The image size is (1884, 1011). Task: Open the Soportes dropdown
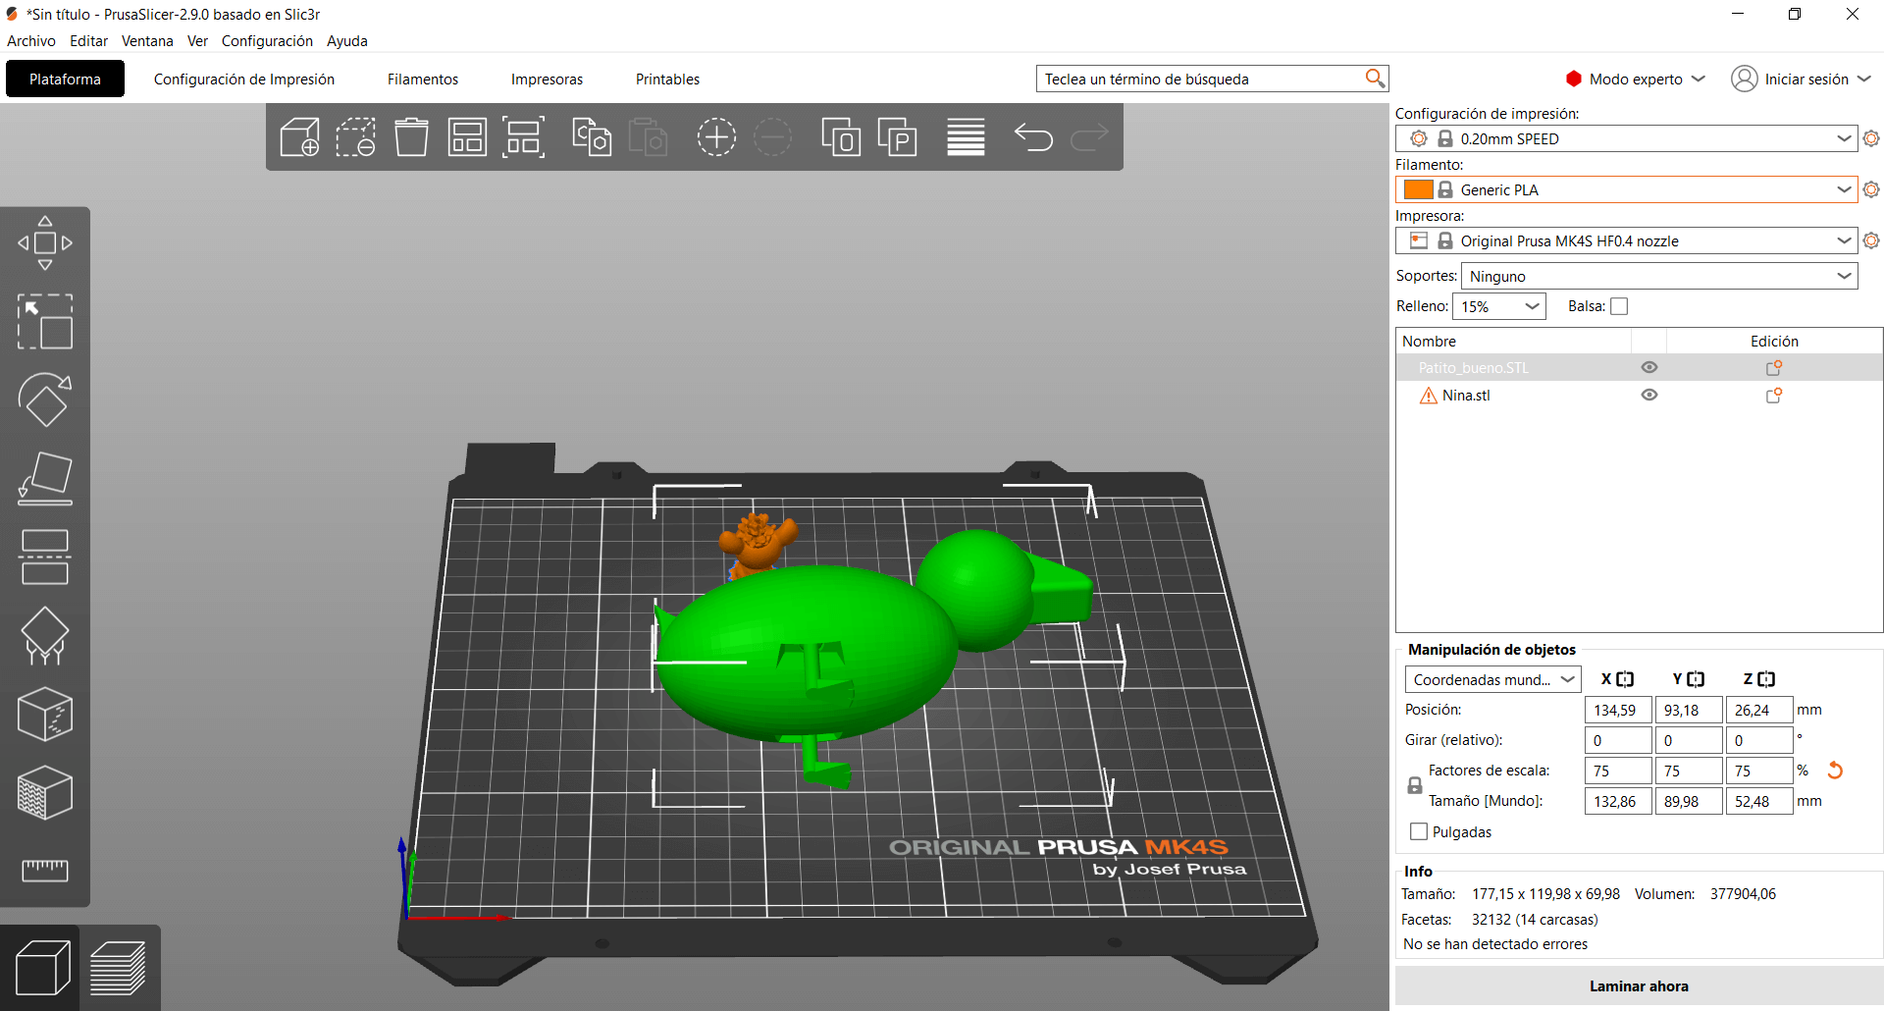(x=1658, y=276)
